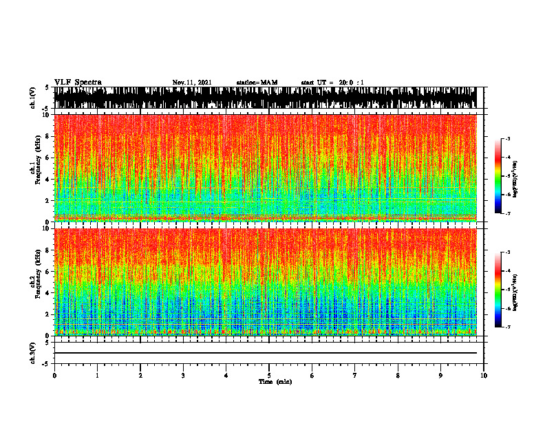545x421 pixels.
Task: Click the "2" kHz tick on ch.2 frequency axis
Action: tap(48, 314)
